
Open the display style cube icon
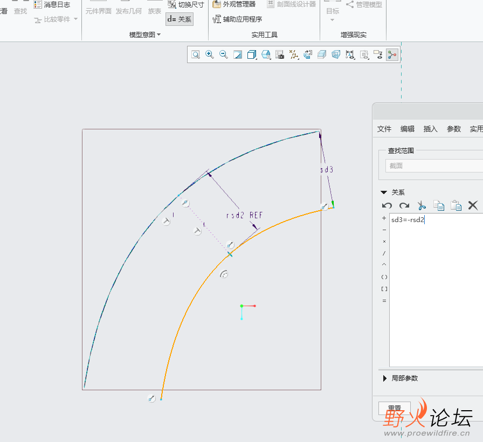(x=252, y=55)
